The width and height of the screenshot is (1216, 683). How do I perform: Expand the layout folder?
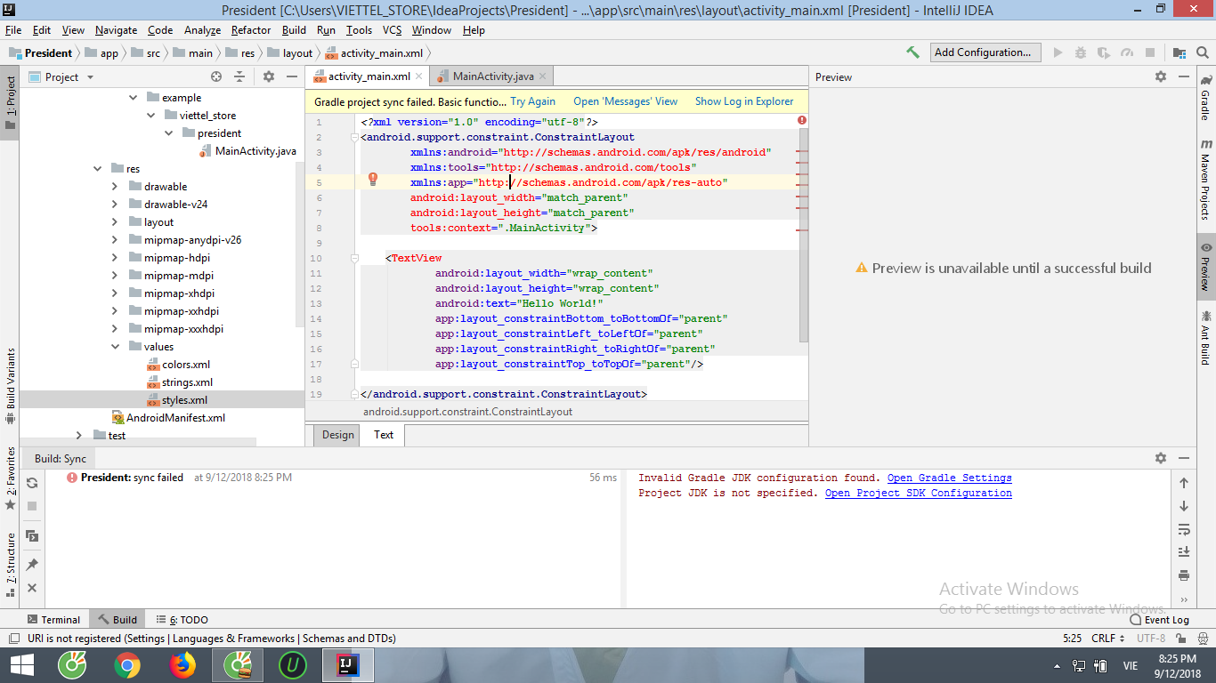(x=115, y=222)
